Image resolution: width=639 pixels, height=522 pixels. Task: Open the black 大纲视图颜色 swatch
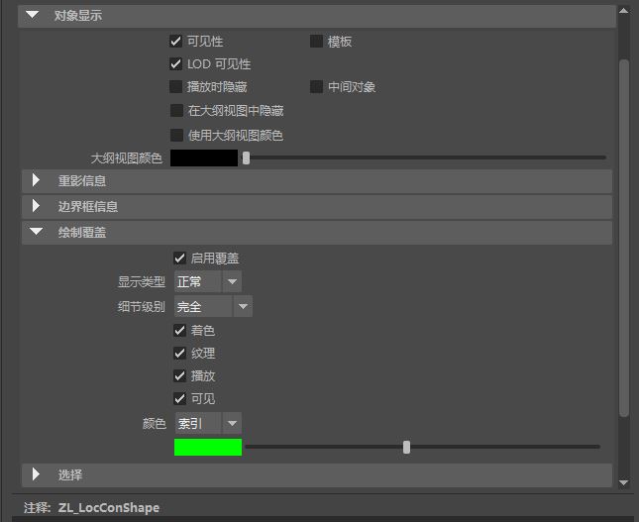tap(204, 157)
